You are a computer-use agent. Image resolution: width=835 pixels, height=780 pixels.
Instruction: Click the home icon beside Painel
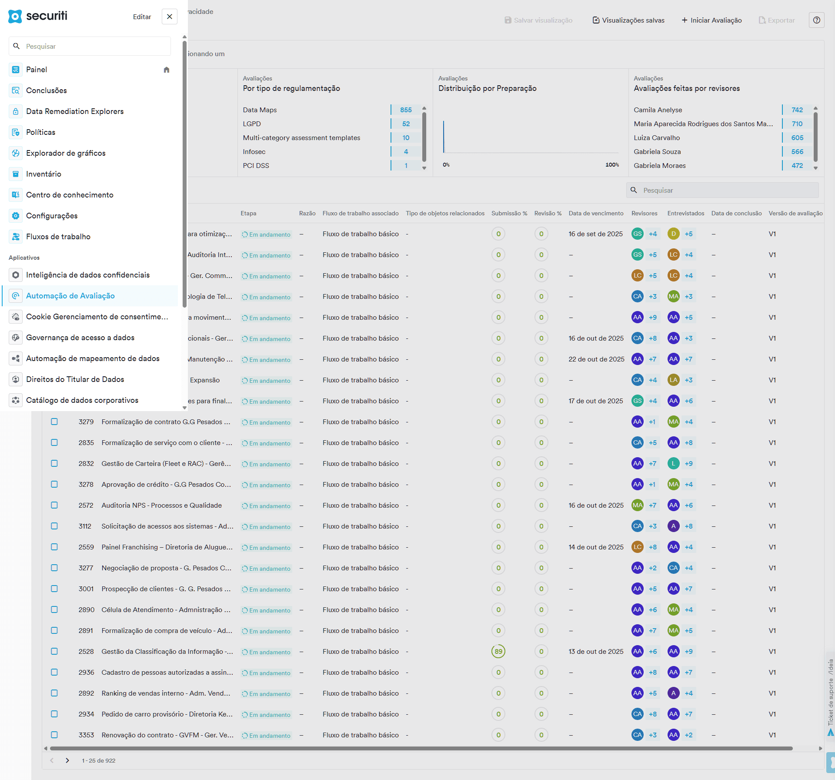coord(167,70)
